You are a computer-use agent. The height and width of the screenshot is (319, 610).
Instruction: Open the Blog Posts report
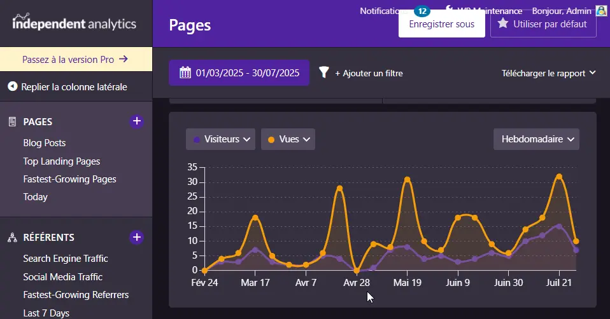click(45, 143)
